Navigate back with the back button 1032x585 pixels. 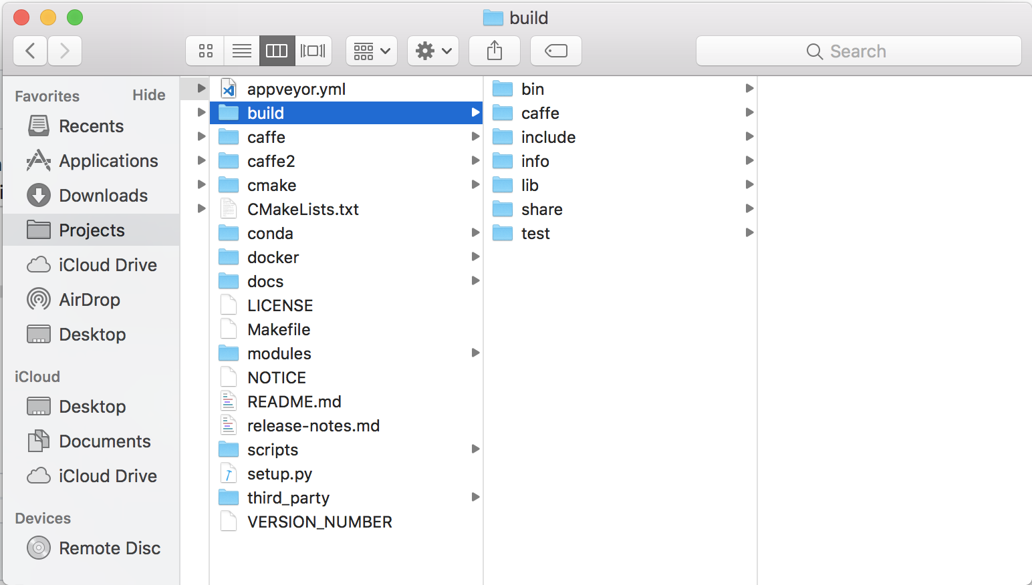[29, 50]
